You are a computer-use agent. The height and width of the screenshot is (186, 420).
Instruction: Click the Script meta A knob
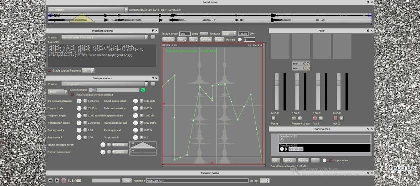click(79, 137)
